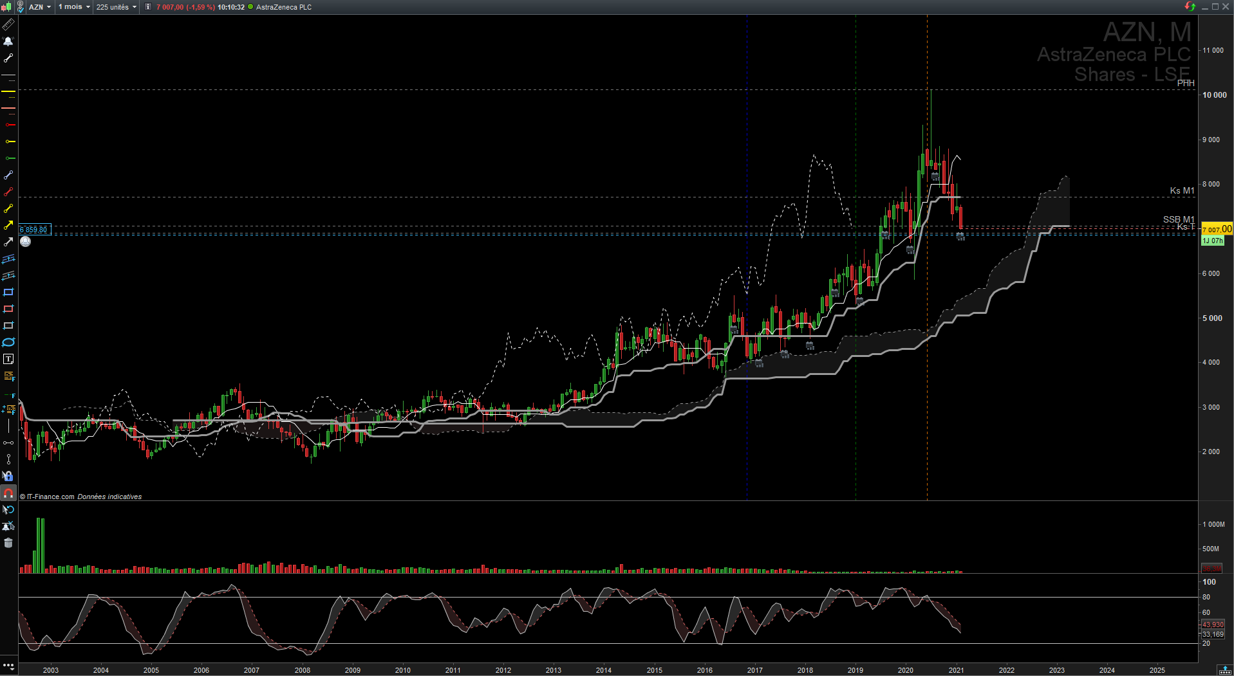Toggle the object lock padlock tool
This screenshot has width=1234, height=676.
pos(8,476)
